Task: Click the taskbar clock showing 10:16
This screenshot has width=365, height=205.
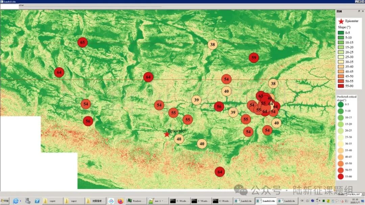Action: 355,201
